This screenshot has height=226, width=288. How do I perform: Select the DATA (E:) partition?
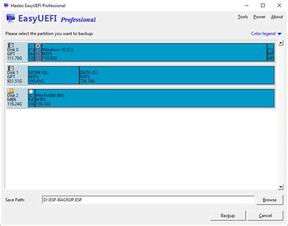(x=177, y=75)
